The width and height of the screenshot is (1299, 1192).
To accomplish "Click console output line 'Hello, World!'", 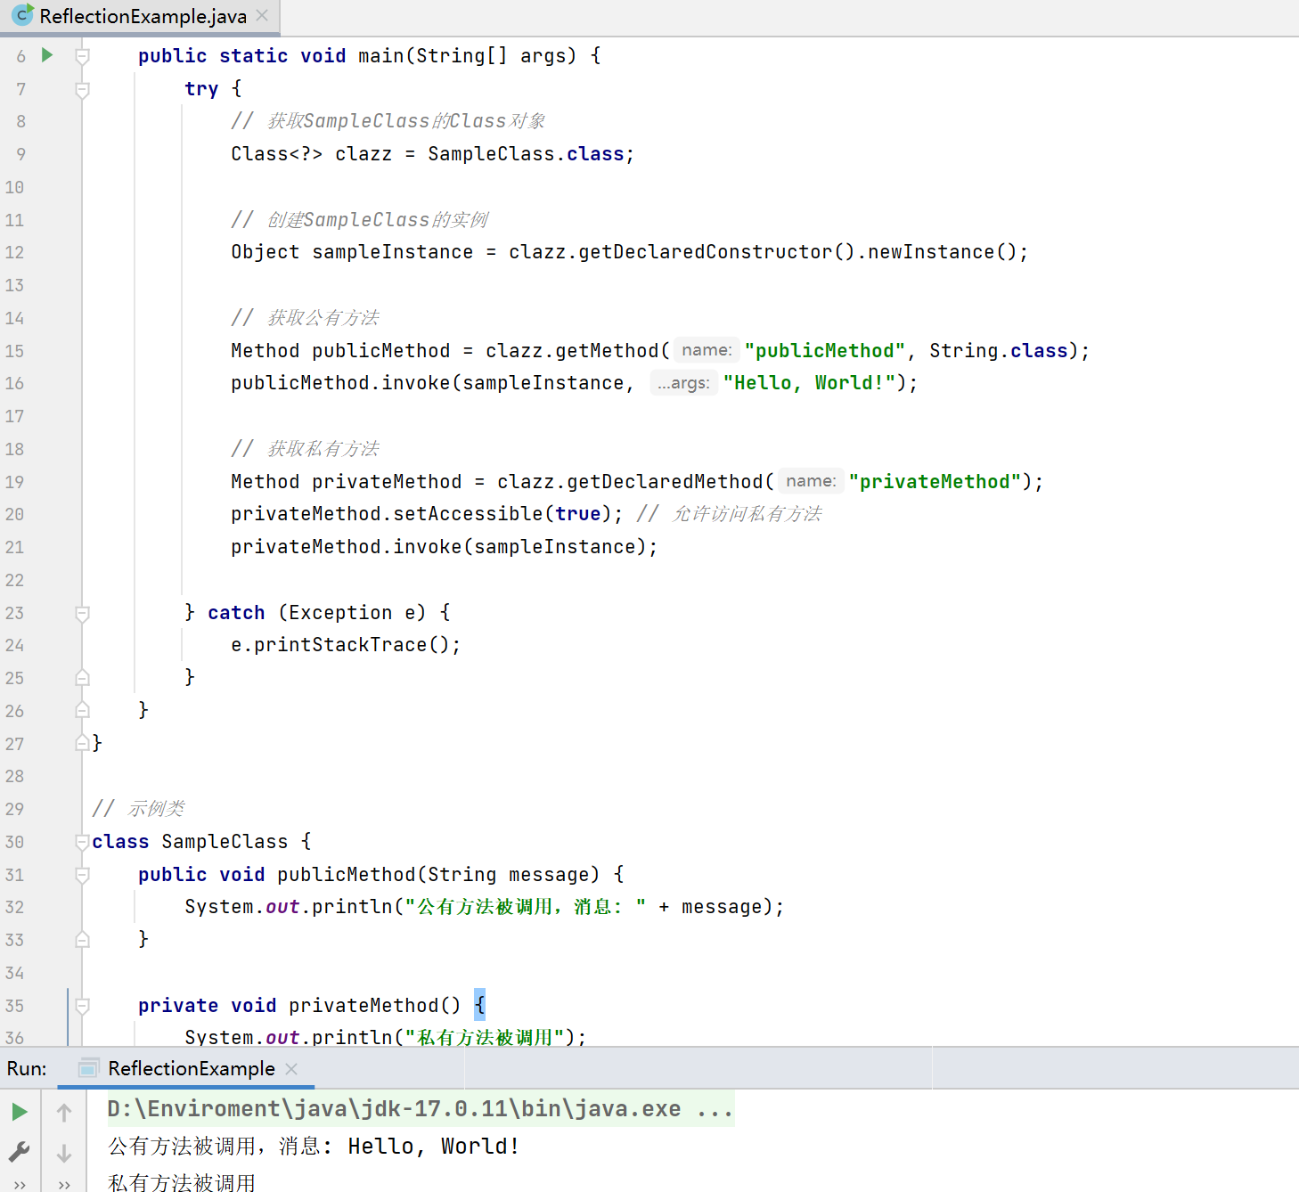I will tap(314, 1147).
